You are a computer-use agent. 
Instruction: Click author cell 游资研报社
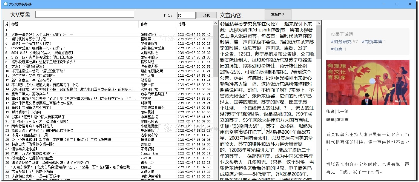(x=149, y=43)
